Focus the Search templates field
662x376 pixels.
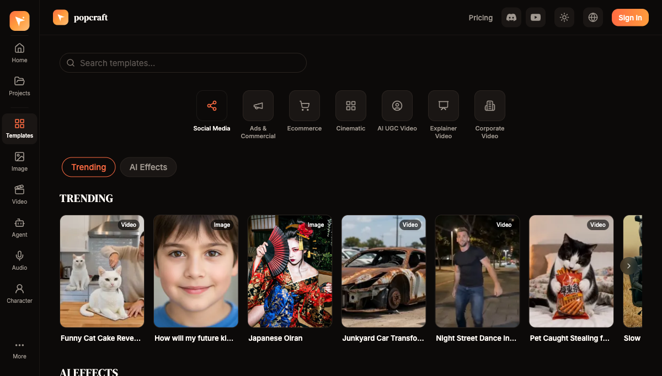click(183, 63)
